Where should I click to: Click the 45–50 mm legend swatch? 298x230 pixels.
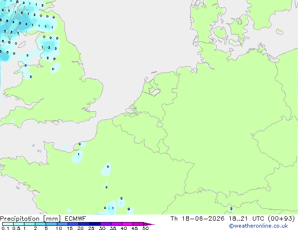tap(138, 224)
